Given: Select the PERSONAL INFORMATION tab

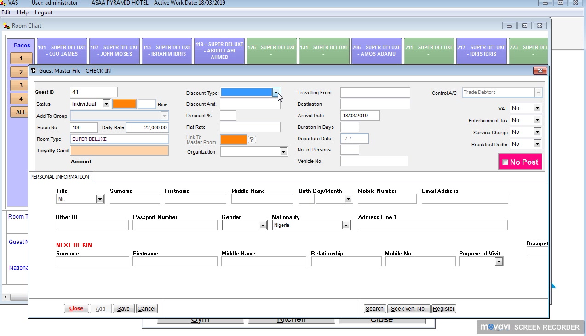Looking at the screenshot, I should 60,177.
